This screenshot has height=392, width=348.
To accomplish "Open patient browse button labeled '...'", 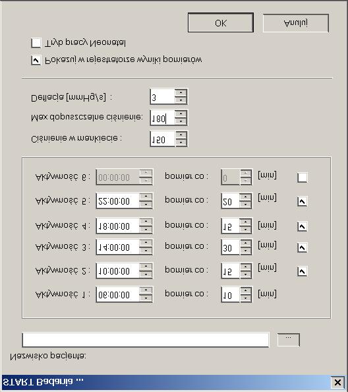I will tap(288, 340).
